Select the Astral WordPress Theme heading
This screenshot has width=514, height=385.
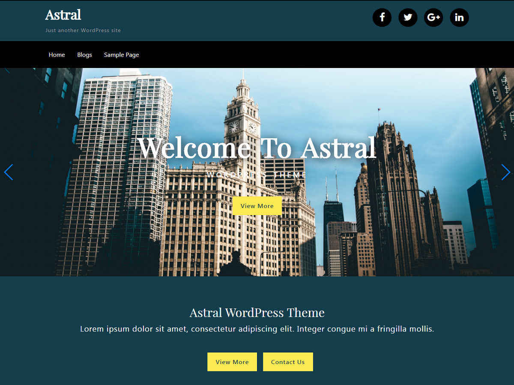point(257,313)
